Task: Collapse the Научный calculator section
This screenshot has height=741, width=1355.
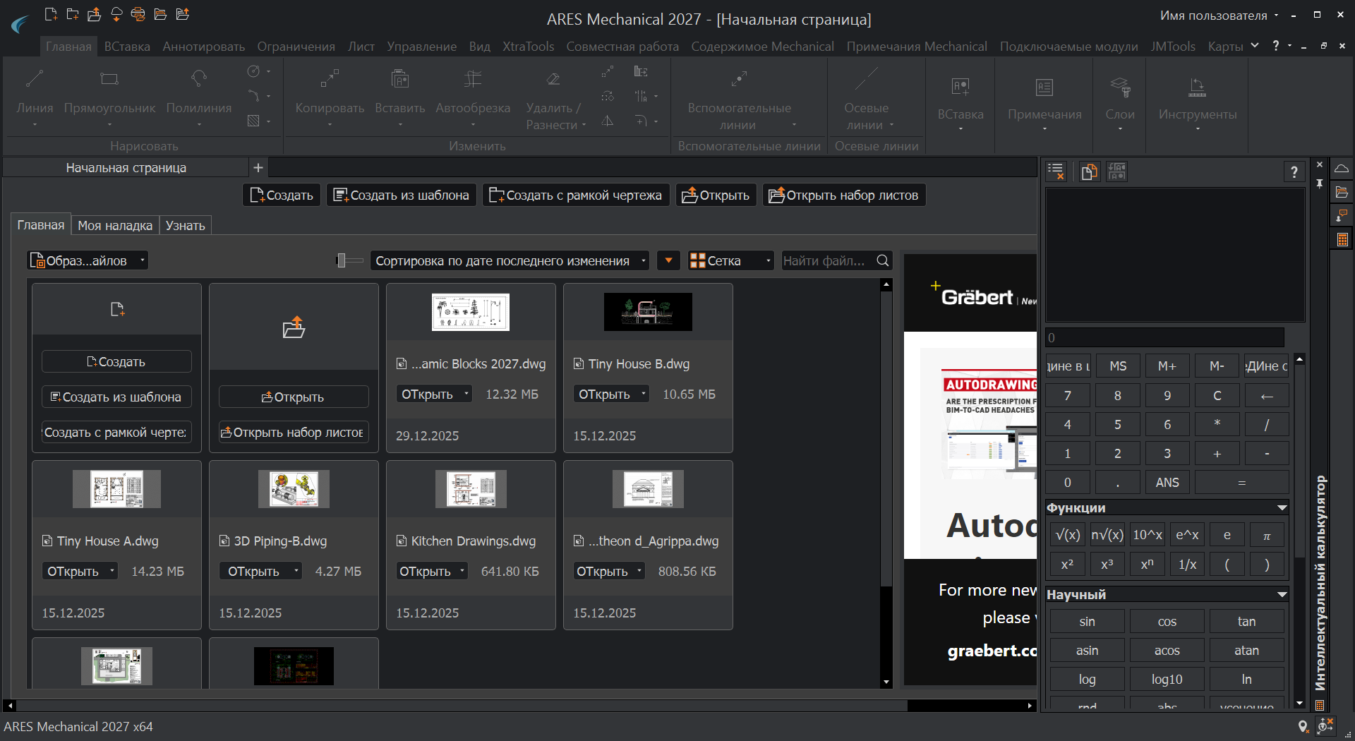Action: pos(1282,594)
